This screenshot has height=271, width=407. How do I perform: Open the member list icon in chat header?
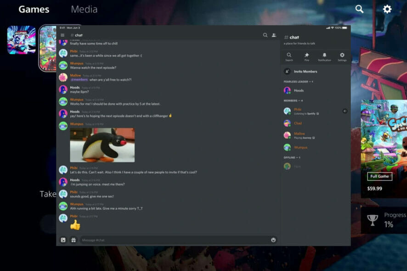tap(274, 34)
